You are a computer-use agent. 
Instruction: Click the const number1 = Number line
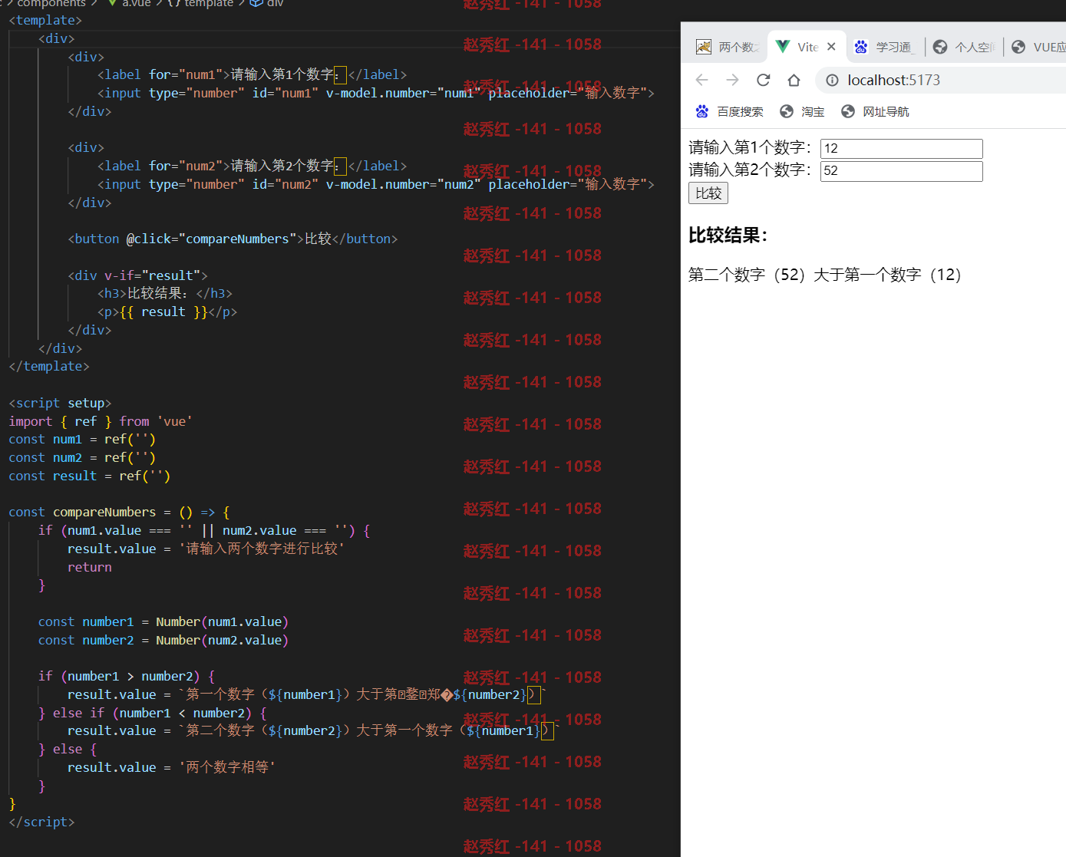tap(163, 621)
